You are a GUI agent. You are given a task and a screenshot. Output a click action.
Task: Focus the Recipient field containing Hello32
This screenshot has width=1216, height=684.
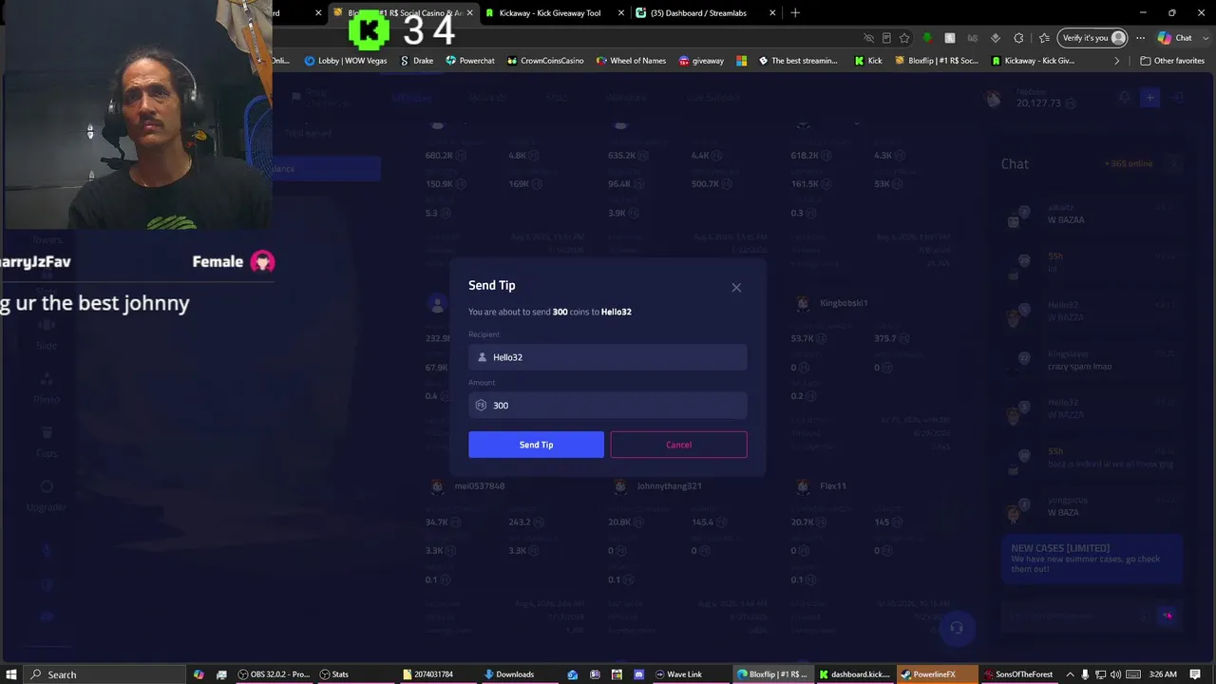pyautogui.click(x=608, y=357)
